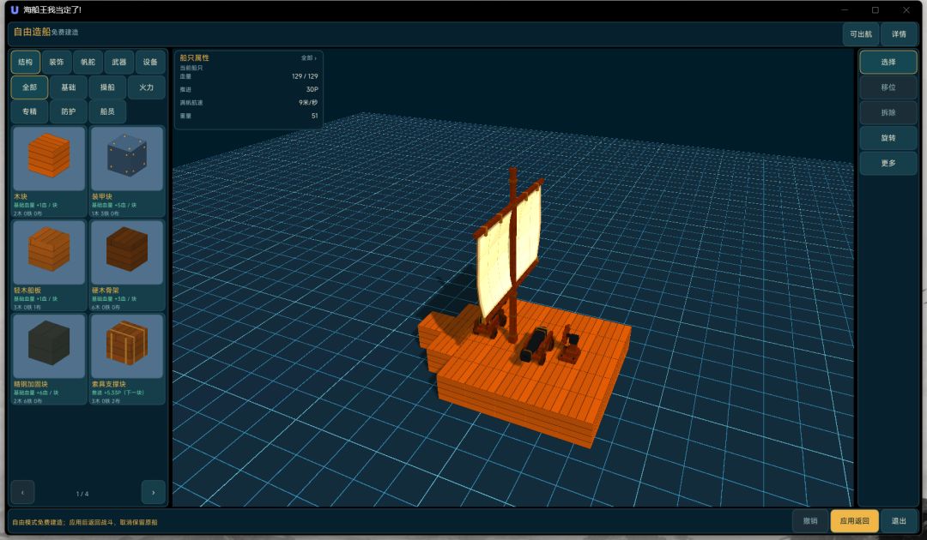Select the 木块 wood block thumbnail
The height and width of the screenshot is (540, 927).
click(49, 159)
